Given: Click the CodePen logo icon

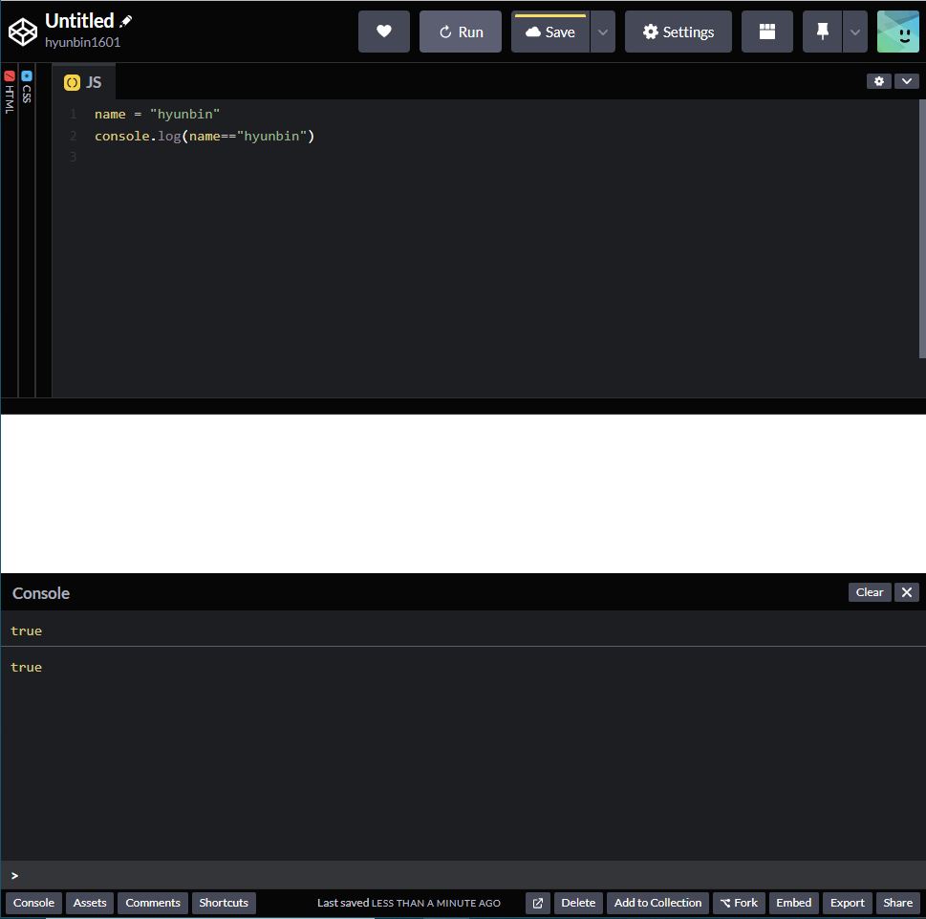Looking at the screenshot, I should (x=23, y=32).
